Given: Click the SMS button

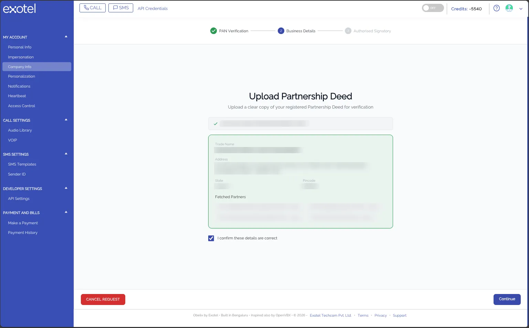Looking at the screenshot, I should pyautogui.click(x=121, y=8).
